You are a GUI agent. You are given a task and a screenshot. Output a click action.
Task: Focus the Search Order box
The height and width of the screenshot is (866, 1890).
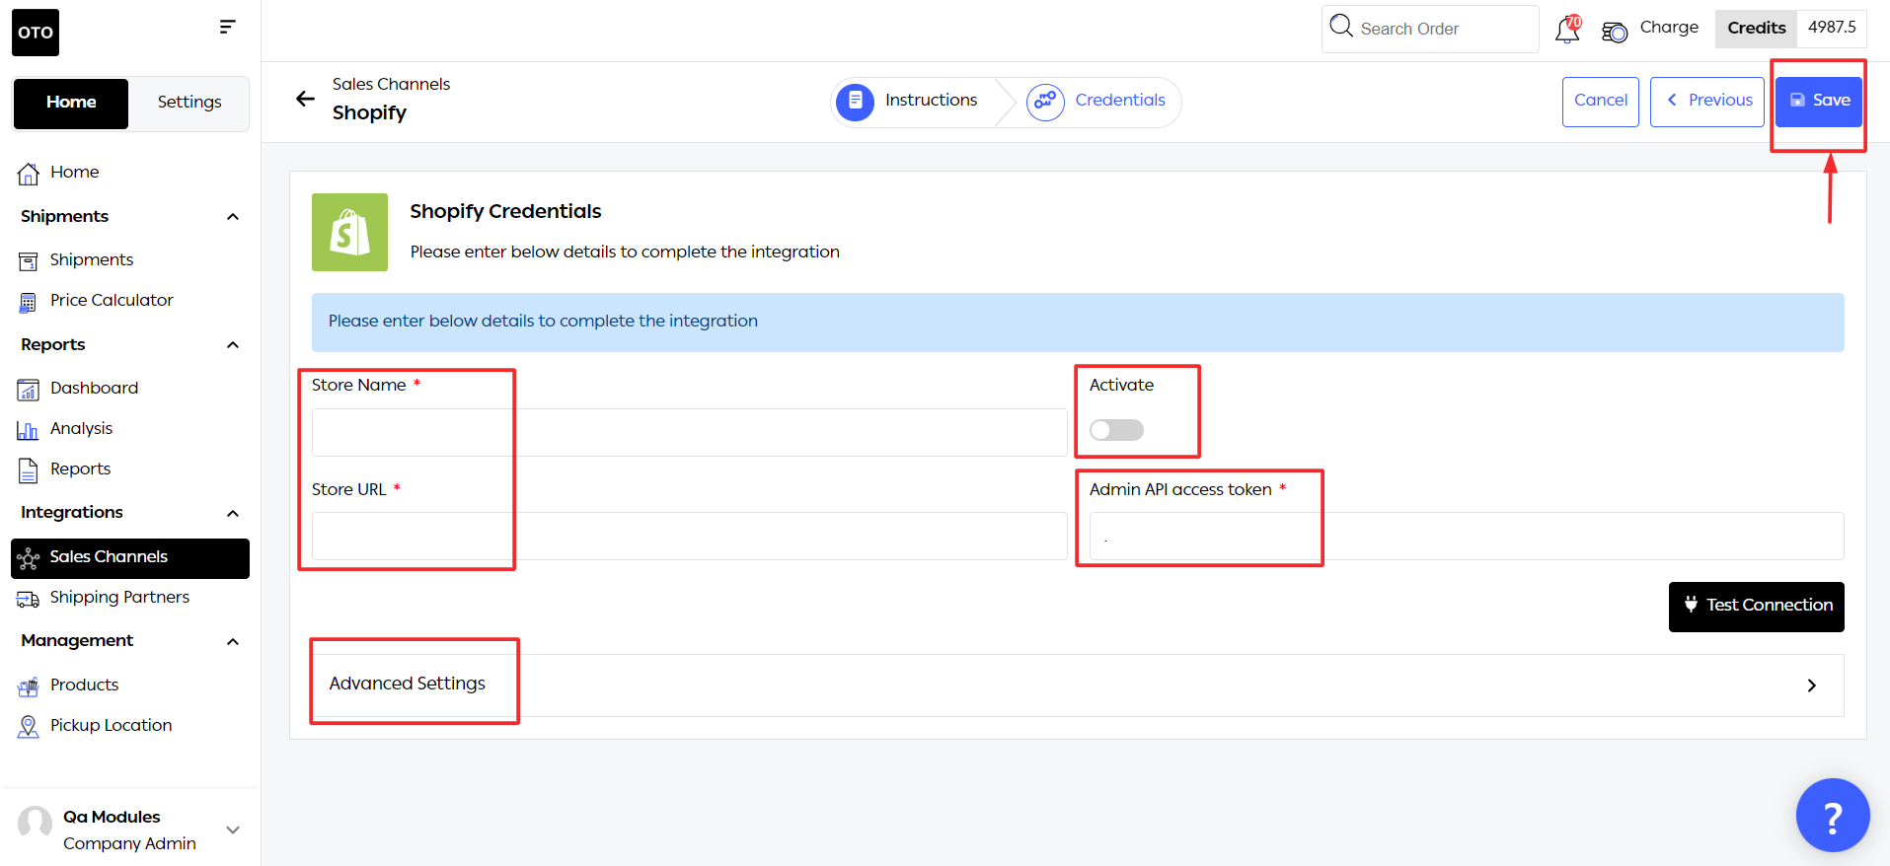(1430, 30)
